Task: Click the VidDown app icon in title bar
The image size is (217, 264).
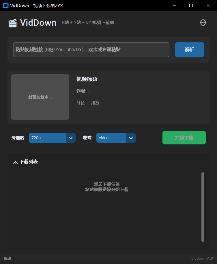Action: coord(6,5)
